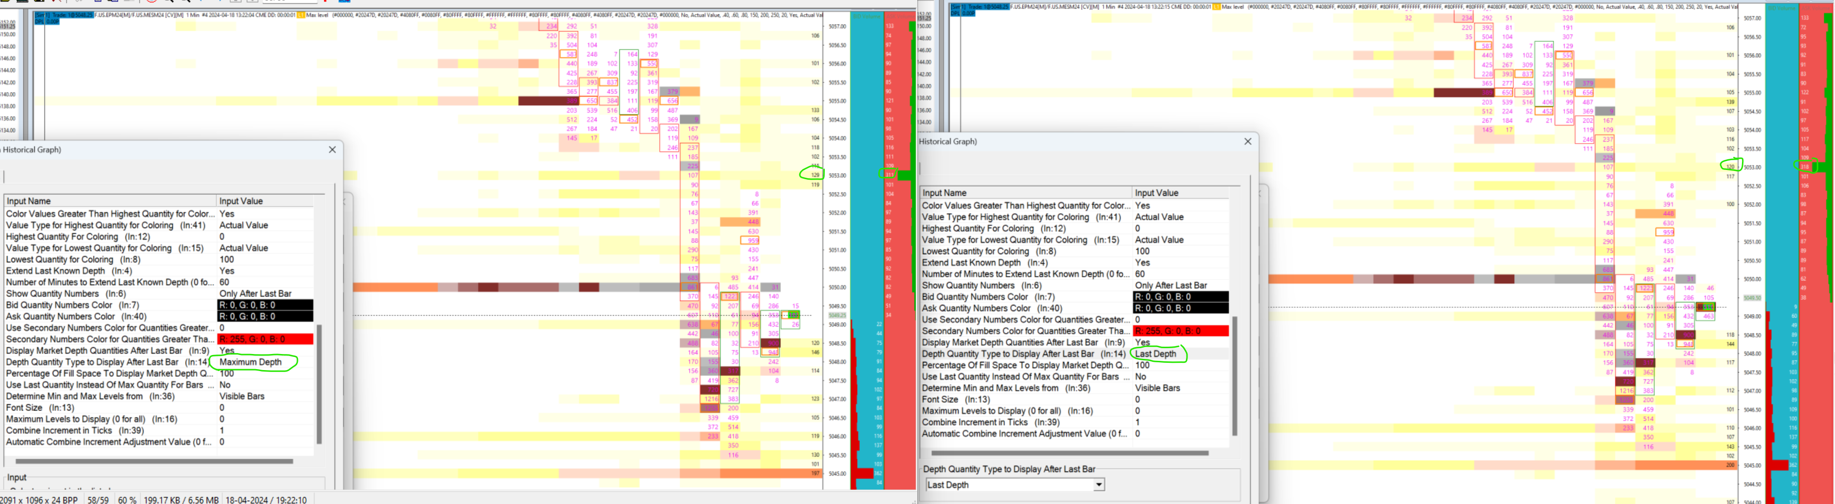Select 'Determine Min and Max Levels from' left row
This screenshot has height=504, width=1835.
(159, 396)
